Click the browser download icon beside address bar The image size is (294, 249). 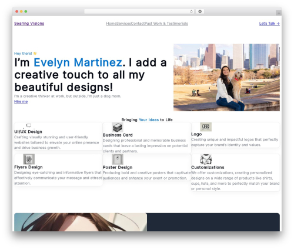[200, 12]
